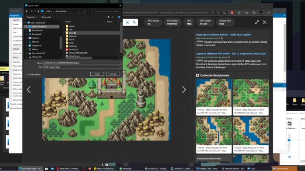This screenshot has height=171, width=305.
Task: Open Construct 3 from the taskbar
Action: [x=180, y=169]
